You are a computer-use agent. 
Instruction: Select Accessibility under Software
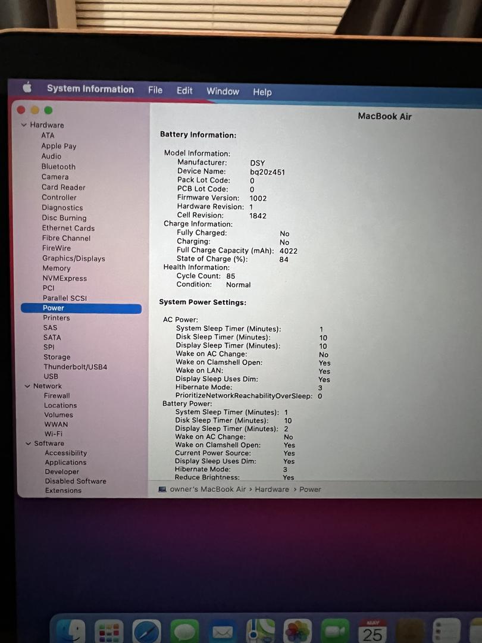[x=66, y=453]
